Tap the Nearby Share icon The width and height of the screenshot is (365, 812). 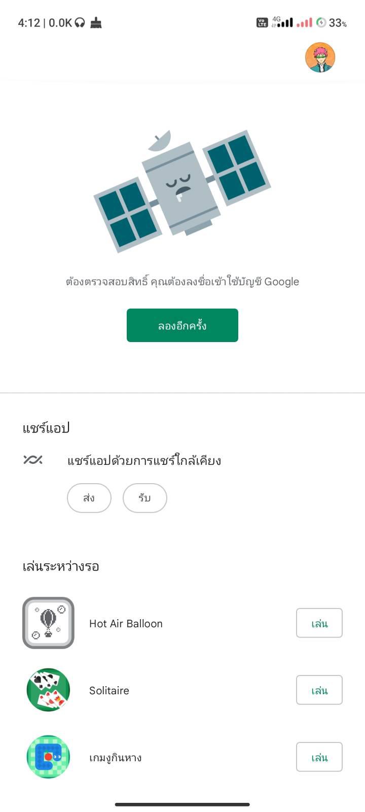(x=33, y=460)
